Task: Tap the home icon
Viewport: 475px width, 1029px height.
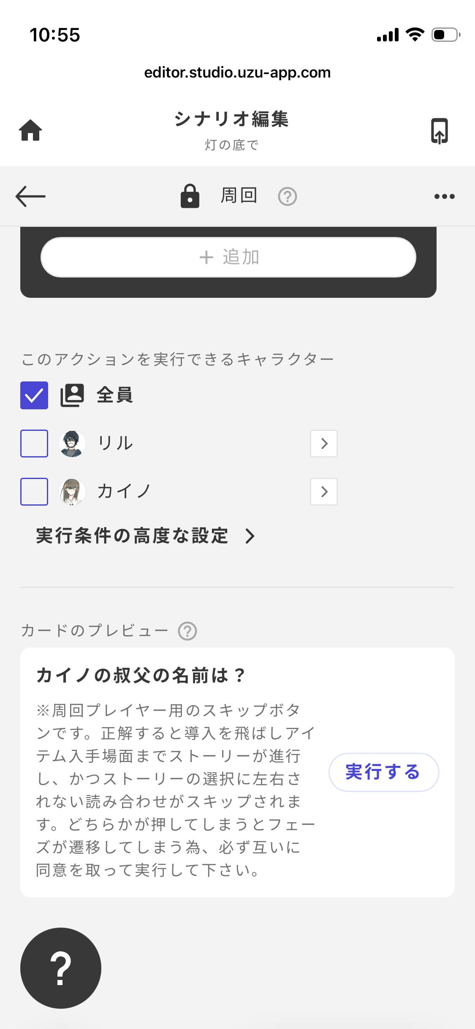Action: pos(30,130)
